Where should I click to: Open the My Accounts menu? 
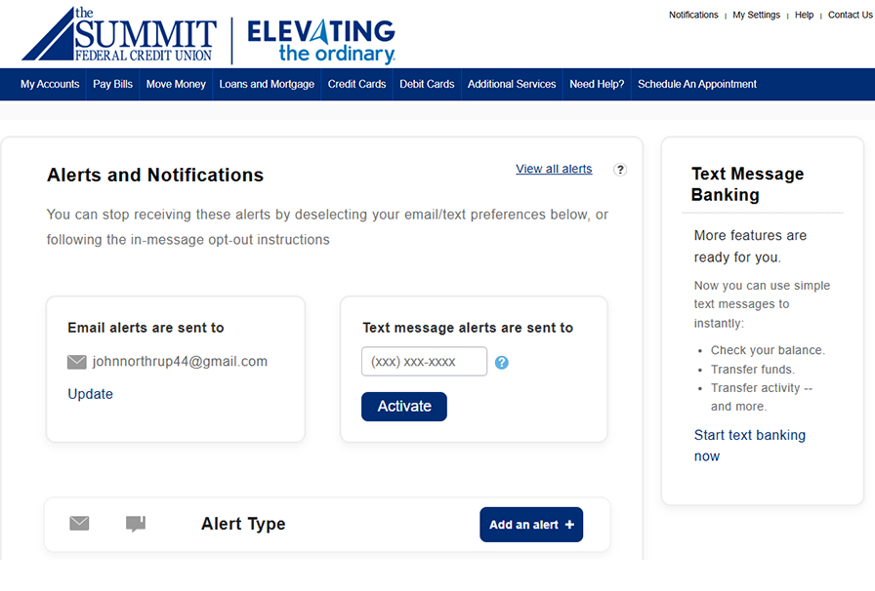(x=50, y=84)
